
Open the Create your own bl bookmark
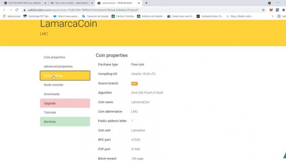point(180,16)
